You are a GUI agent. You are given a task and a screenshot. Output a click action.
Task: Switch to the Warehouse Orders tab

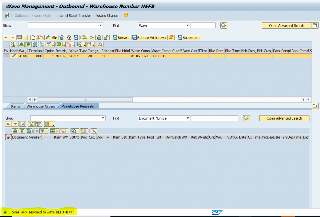click(41, 106)
